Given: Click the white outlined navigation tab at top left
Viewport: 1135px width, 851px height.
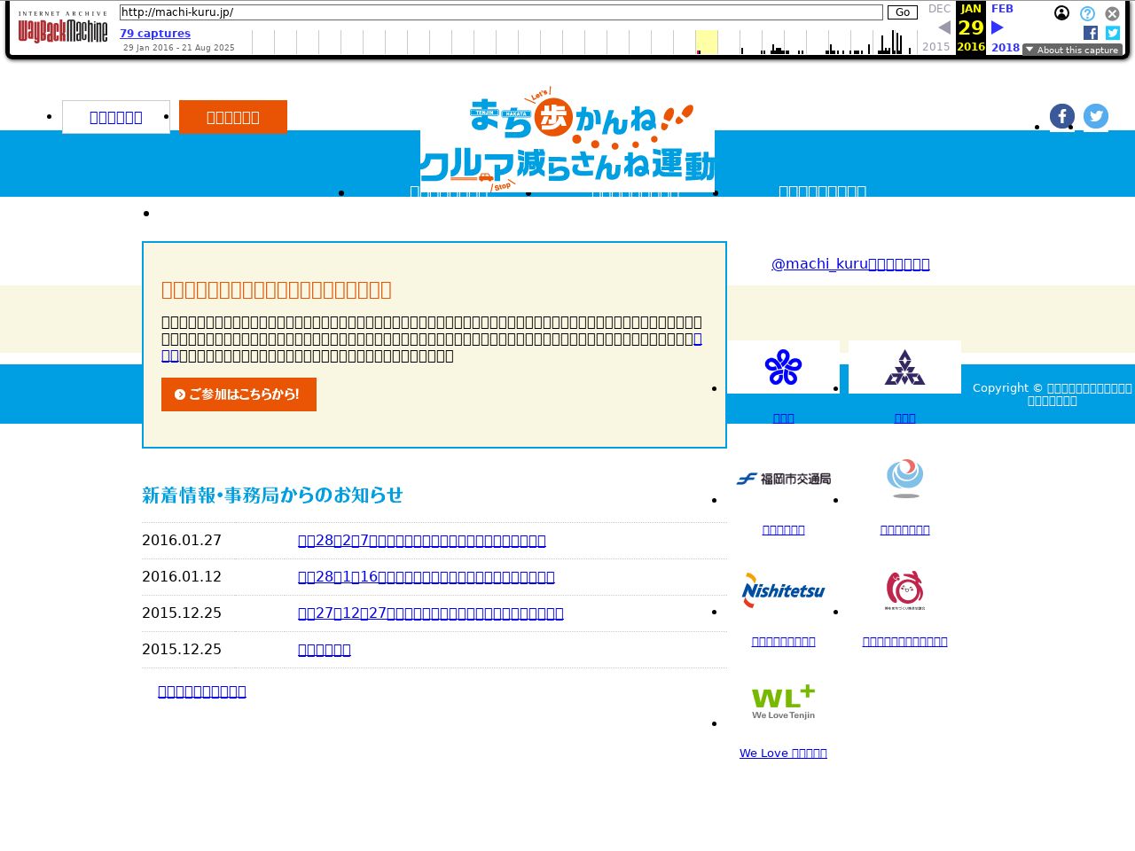Looking at the screenshot, I should click(x=116, y=117).
